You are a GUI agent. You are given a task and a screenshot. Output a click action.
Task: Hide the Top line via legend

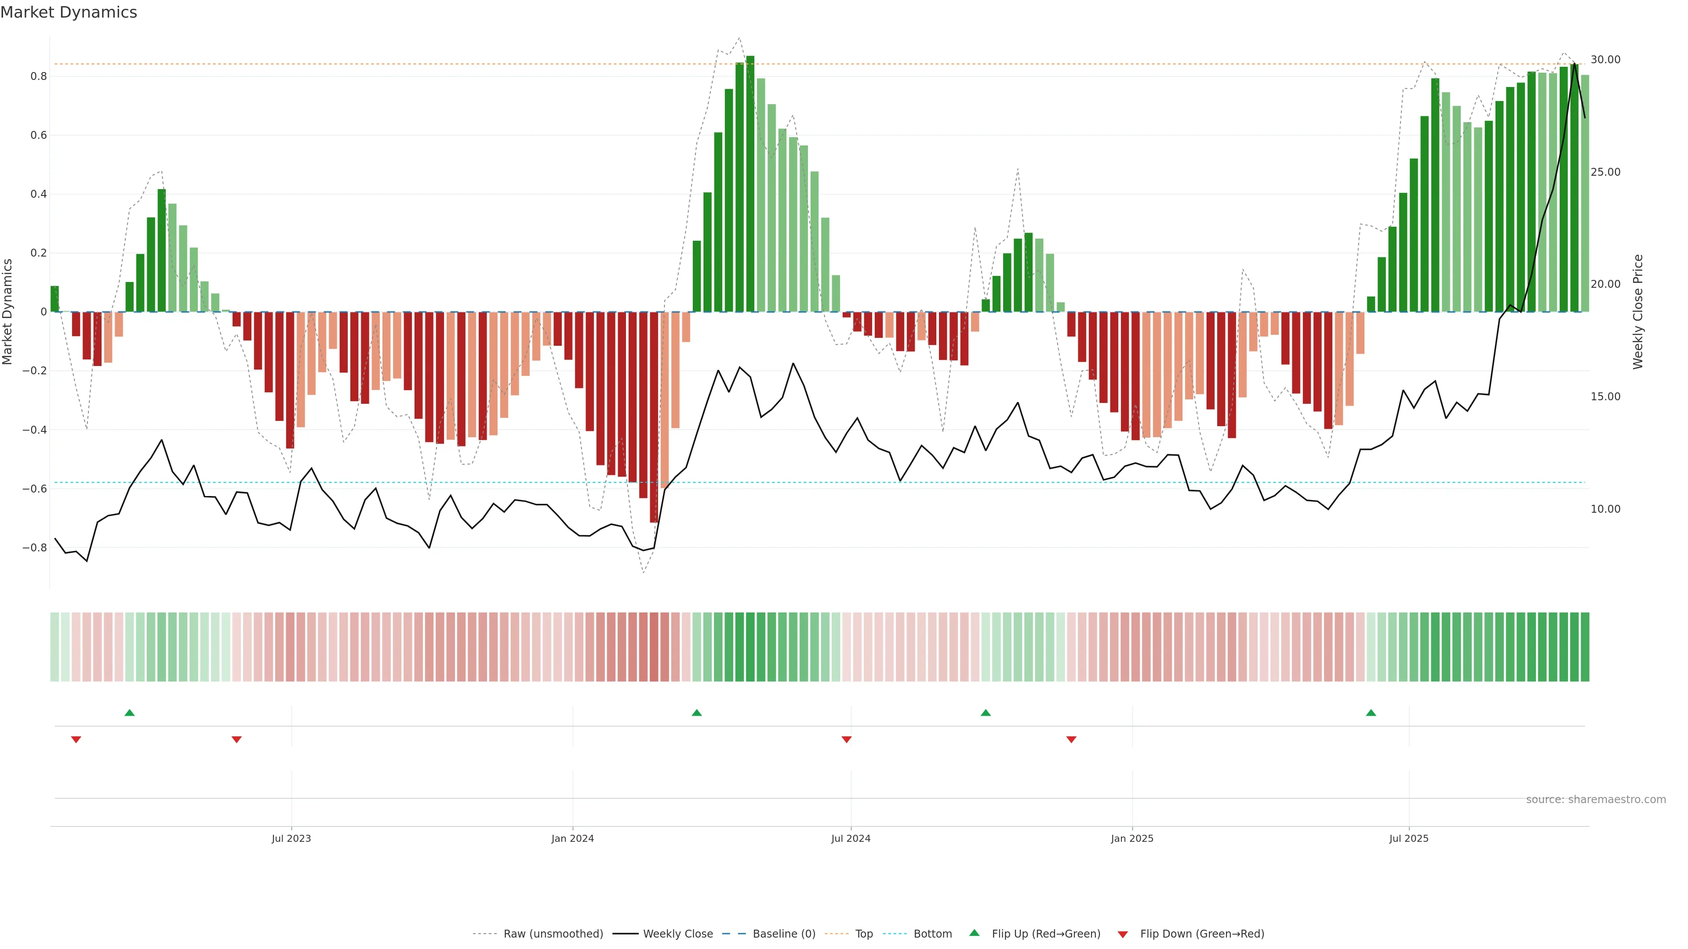click(864, 934)
